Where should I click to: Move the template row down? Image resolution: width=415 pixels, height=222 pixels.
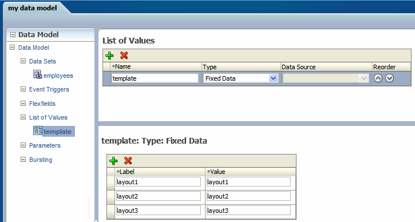tap(389, 78)
